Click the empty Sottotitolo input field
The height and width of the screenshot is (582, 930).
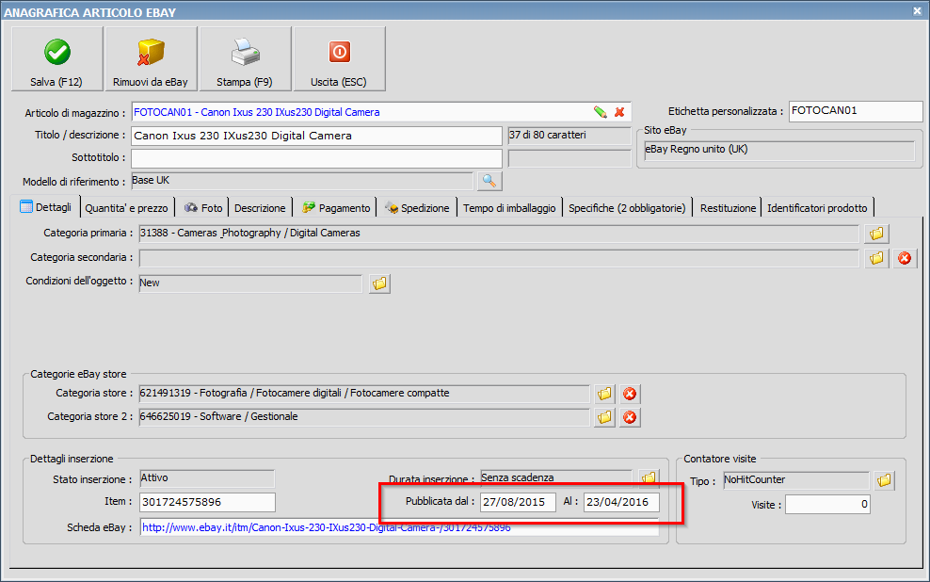click(x=316, y=158)
